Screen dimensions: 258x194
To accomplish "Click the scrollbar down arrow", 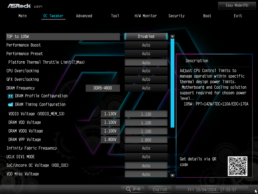I will (172, 175).
